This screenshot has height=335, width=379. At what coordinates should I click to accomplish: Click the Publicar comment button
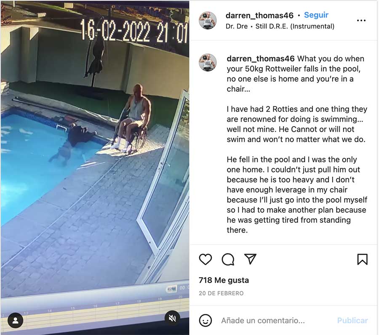[352, 321]
